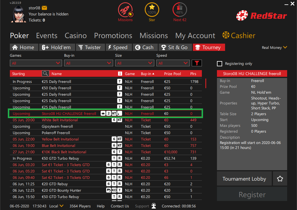Expand the Speed filter dropdown
Image resolution: width=297 pixels, height=210 pixels.
click(x=173, y=63)
